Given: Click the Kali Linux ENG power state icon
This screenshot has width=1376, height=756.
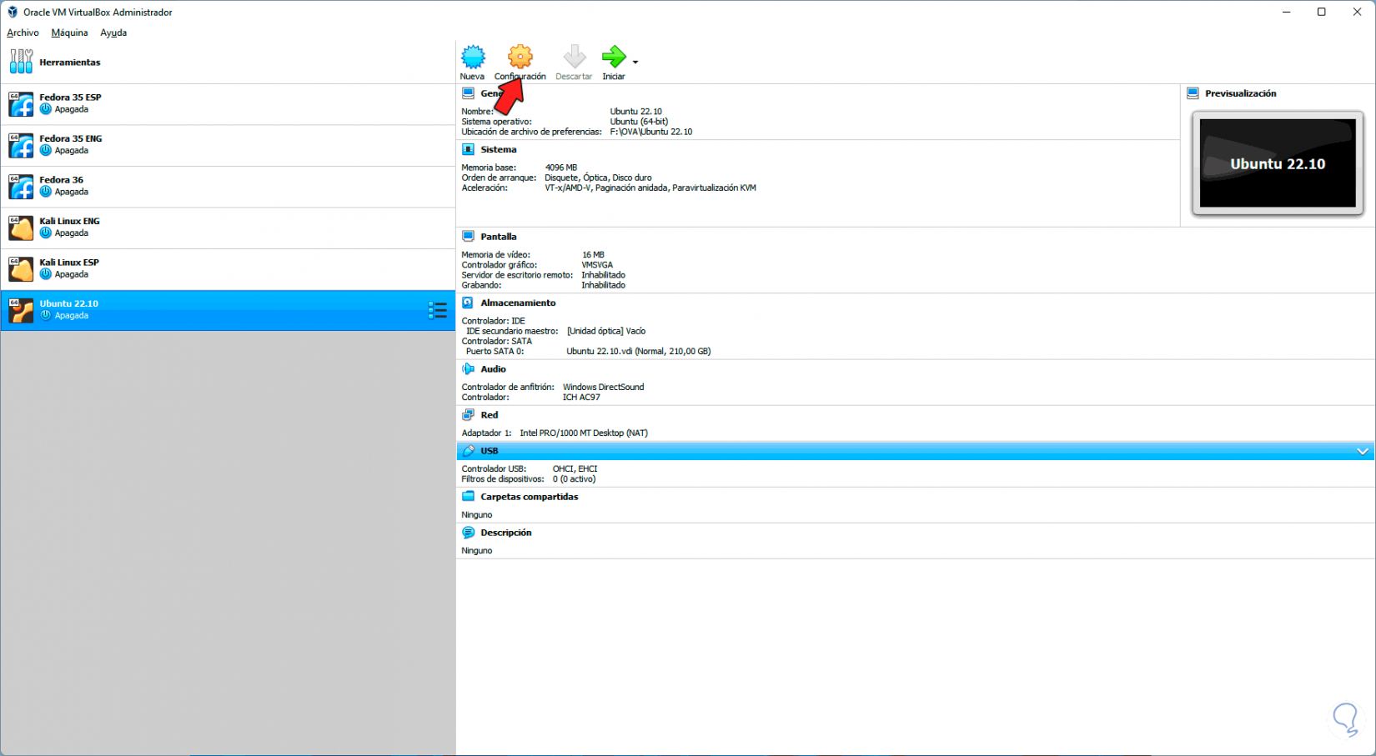Looking at the screenshot, I should [46, 233].
